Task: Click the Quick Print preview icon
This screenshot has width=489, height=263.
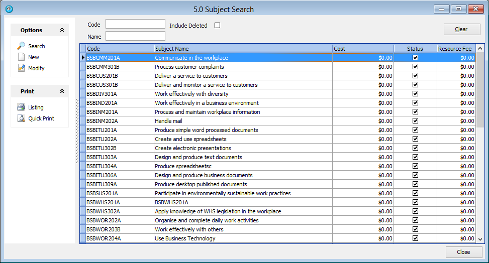Action: [21, 118]
